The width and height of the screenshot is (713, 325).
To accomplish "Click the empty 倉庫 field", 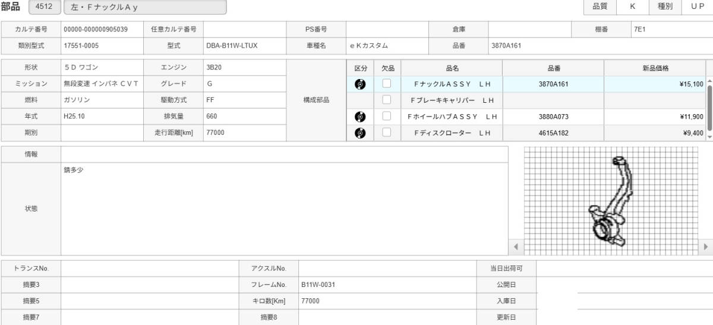I will (x=530, y=29).
